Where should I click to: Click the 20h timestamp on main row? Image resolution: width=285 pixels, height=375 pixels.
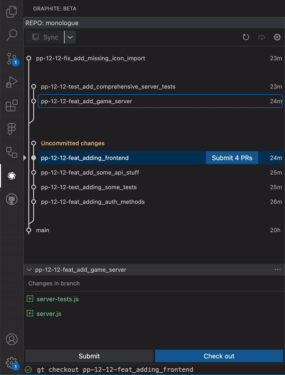point(275,230)
